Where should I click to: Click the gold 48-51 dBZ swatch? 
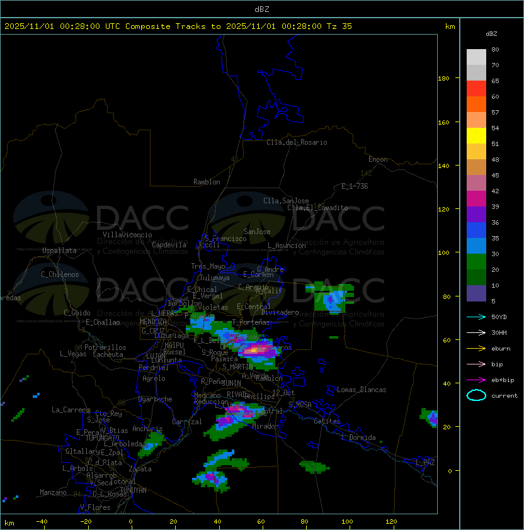coord(476,152)
